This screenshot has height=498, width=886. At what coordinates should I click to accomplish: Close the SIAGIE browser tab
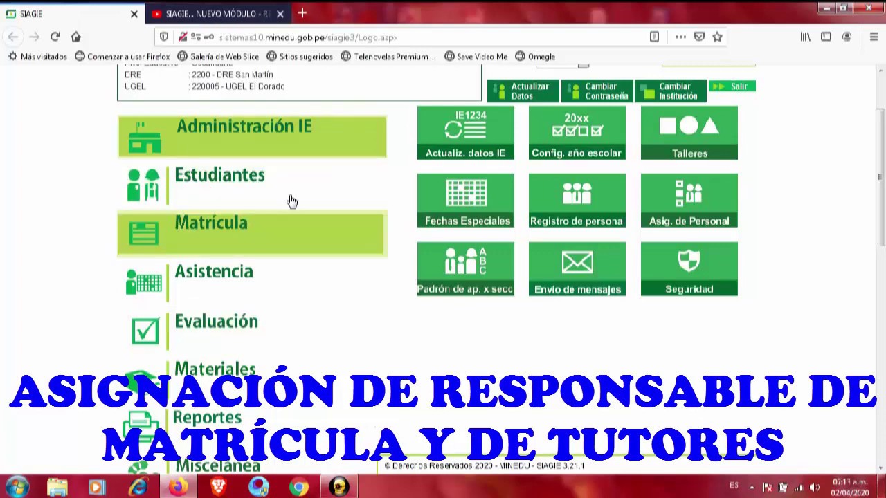tap(134, 14)
